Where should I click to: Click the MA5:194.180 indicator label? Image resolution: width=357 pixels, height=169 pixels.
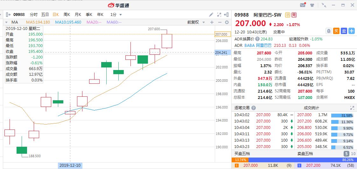[x=38, y=22]
